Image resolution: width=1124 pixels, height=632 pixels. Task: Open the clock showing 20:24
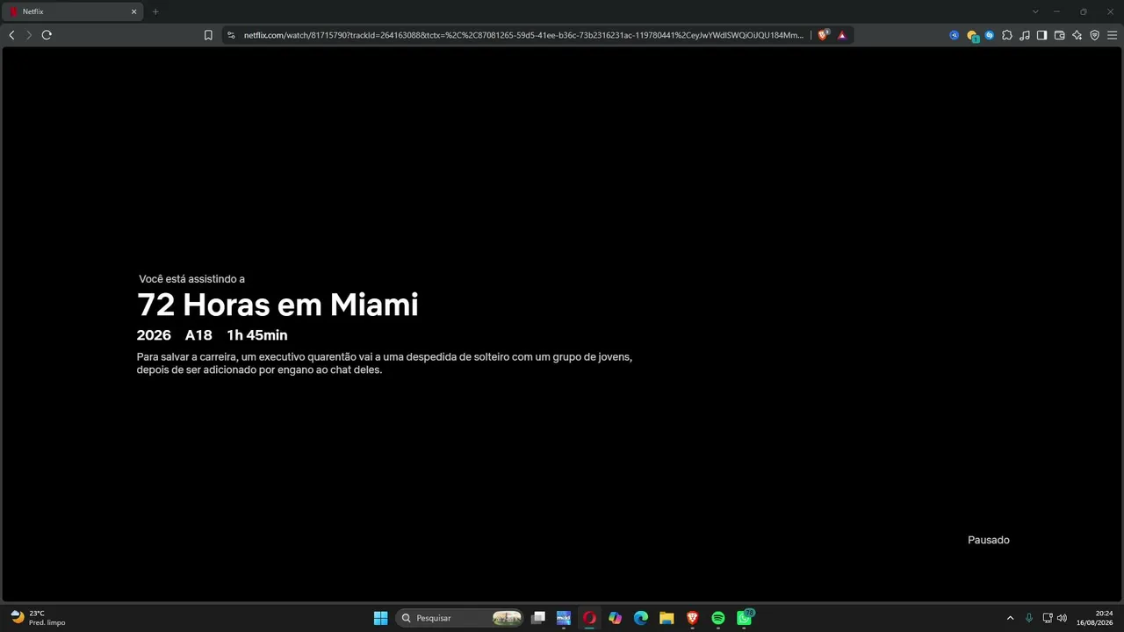pyautogui.click(x=1095, y=618)
